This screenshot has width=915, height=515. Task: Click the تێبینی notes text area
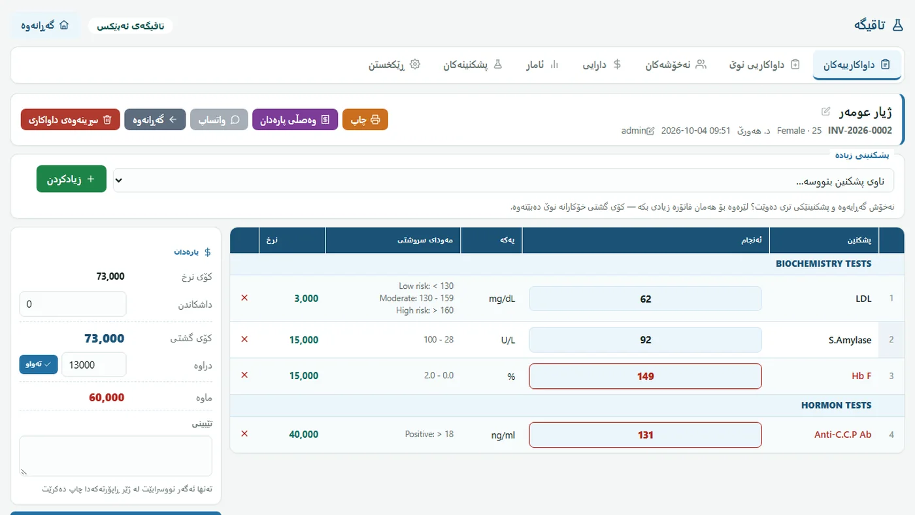click(x=116, y=456)
